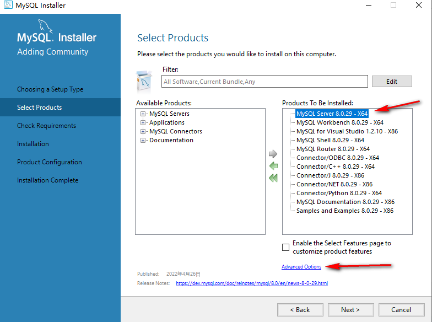The image size is (432, 322).
Task: Select Connector/ODBC 8.0.29 - X64
Action: 338,158
